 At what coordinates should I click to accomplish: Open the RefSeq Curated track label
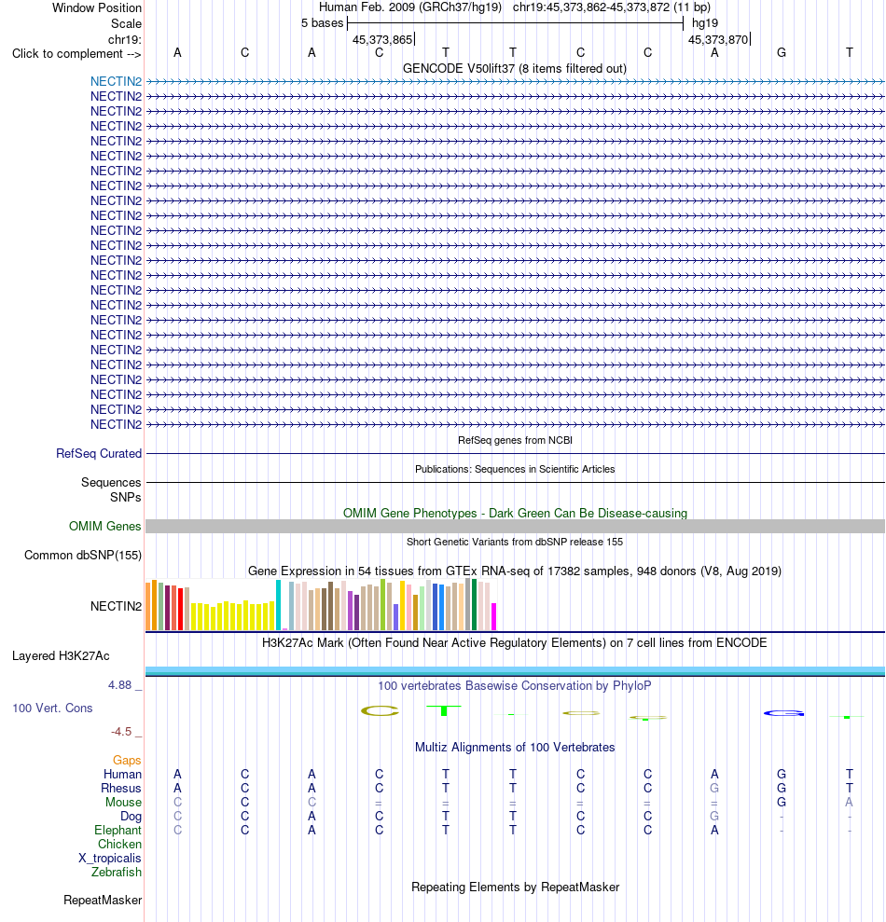point(99,453)
